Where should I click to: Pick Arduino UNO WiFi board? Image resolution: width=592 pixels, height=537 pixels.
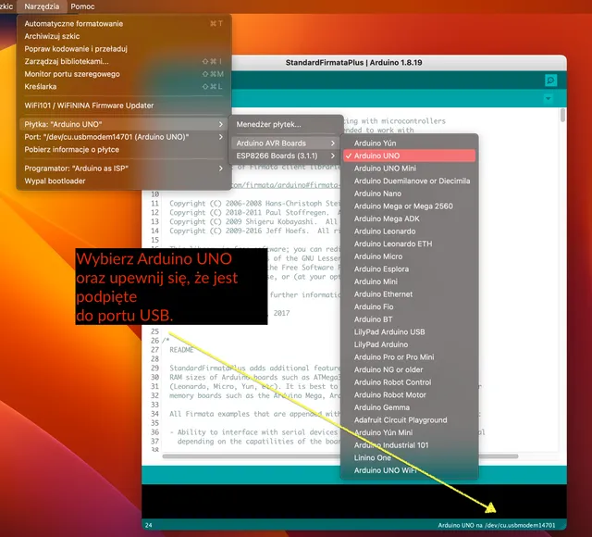click(x=409, y=470)
